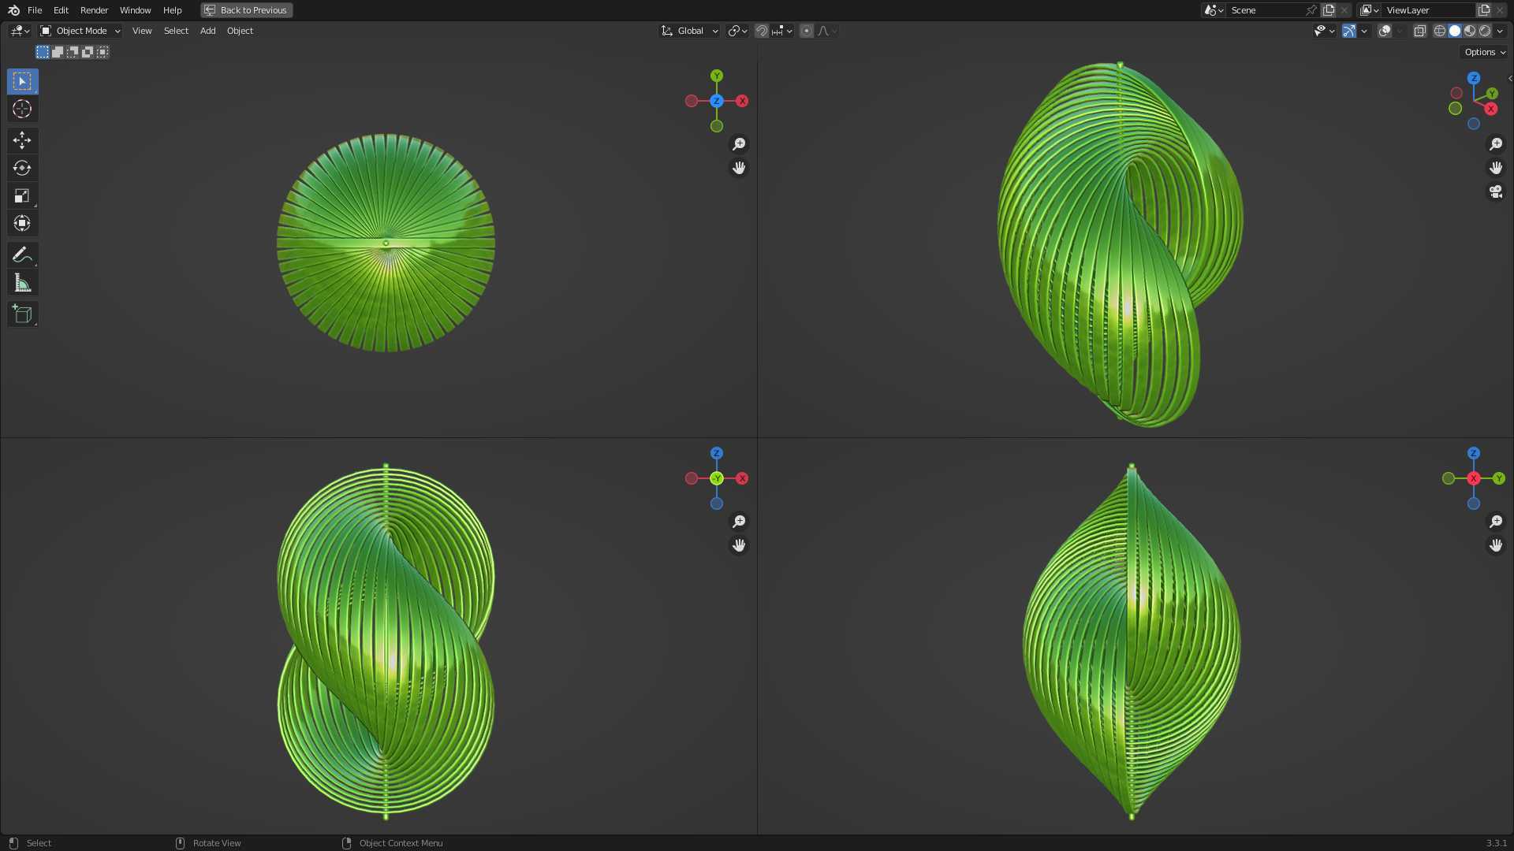
Task: Toggle viewport overlays
Action: point(1385,31)
